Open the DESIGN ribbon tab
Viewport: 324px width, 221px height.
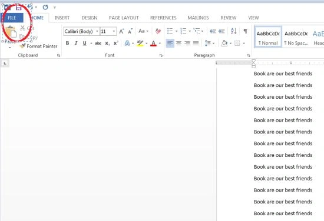point(90,18)
